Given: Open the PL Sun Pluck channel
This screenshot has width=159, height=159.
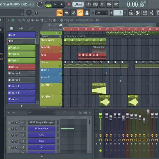Looking at the screenshot, I should pyautogui.click(x=41, y=128).
